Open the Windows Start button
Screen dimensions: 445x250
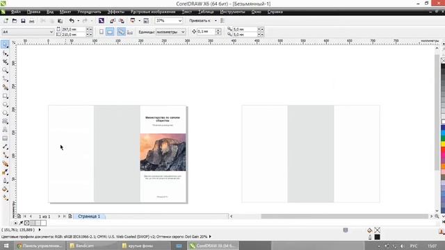[x=6, y=246]
